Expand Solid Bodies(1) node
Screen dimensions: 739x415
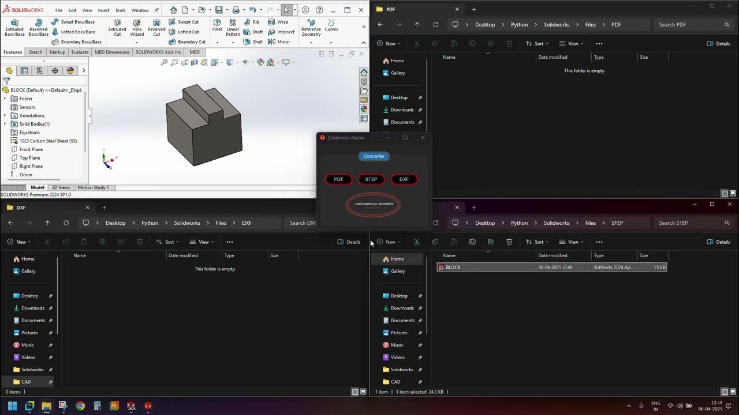5,124
